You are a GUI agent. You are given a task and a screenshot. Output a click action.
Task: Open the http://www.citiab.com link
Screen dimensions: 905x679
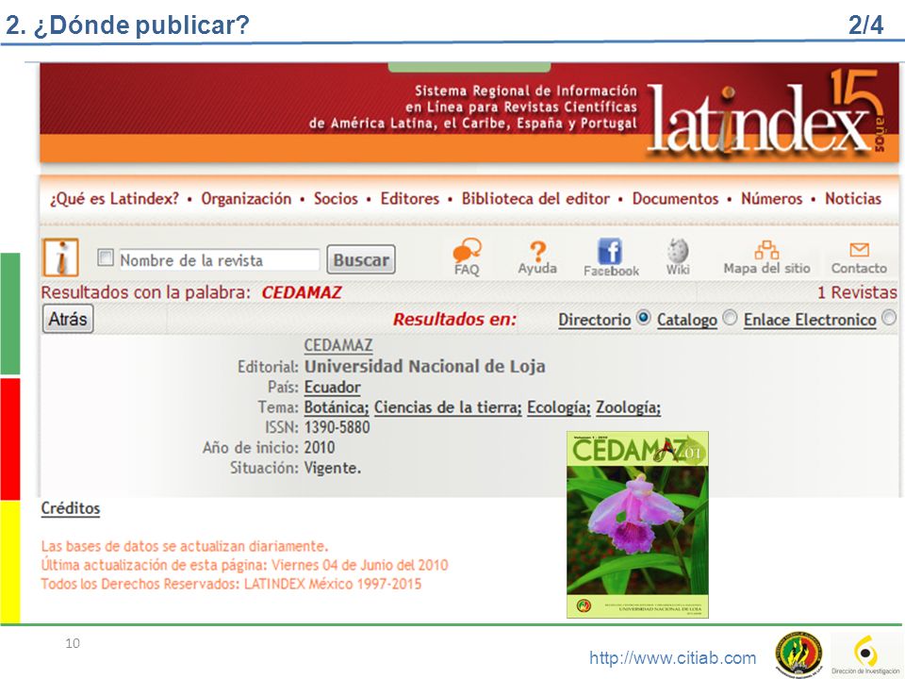672,657
